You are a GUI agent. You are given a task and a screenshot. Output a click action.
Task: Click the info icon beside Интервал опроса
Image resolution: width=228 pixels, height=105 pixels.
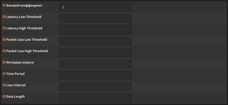[x=4, y=62]
